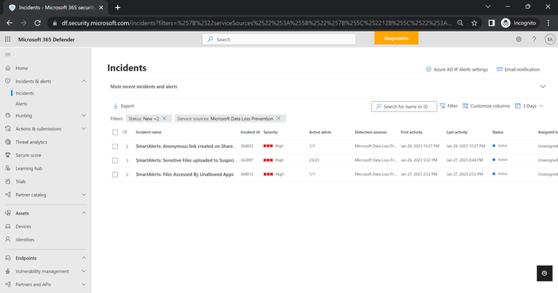The width and height of the screenshot is (558, 293).
Task: Open Learning hub icon
Action: (x=8, y=168)
